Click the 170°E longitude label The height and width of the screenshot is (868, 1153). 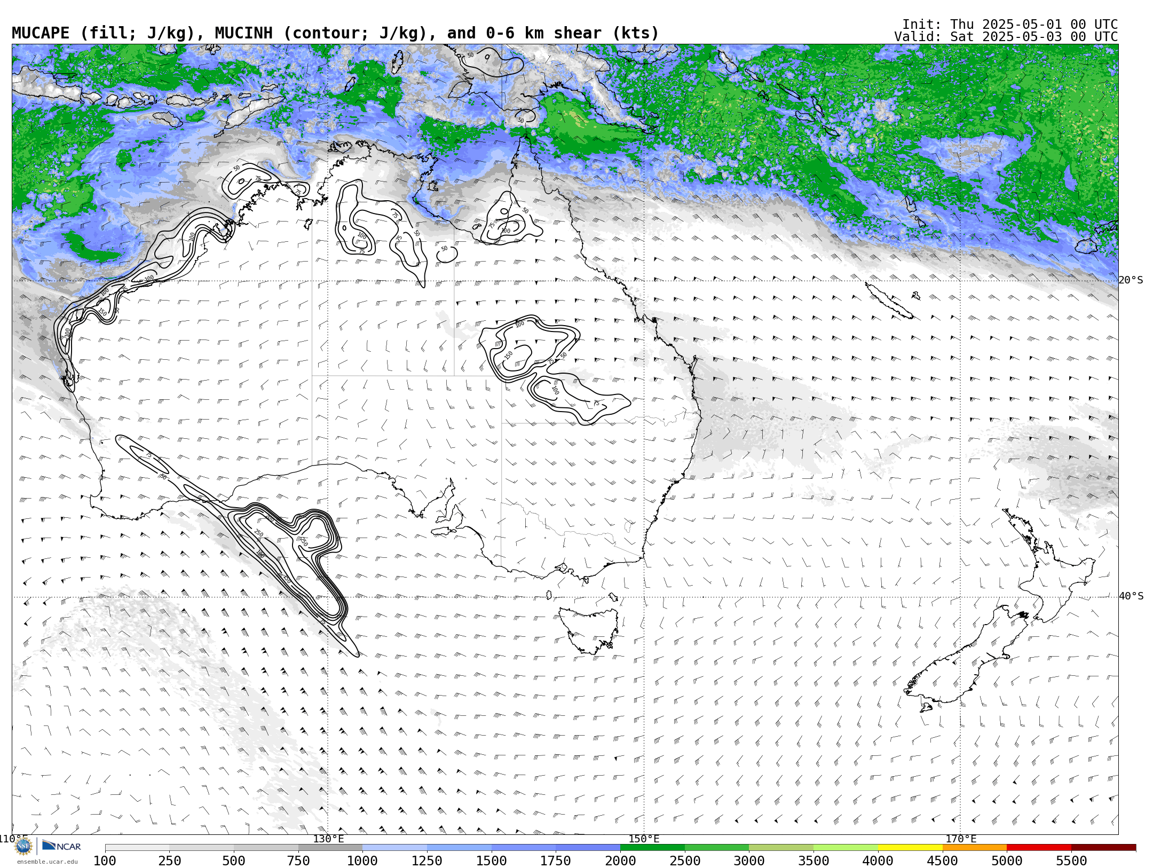click(x=961, y=839)
